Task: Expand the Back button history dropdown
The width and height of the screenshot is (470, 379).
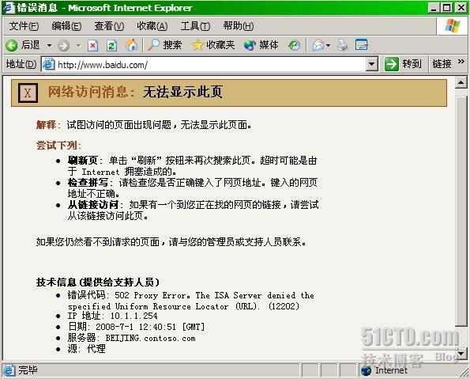Action: (x=49, y=46)
